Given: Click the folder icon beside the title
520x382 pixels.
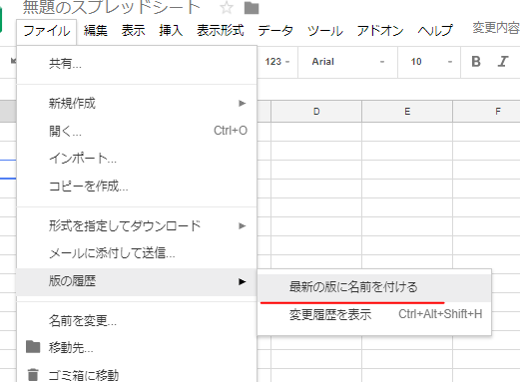Looking at the screenshot, I should (x=252, y=7).
